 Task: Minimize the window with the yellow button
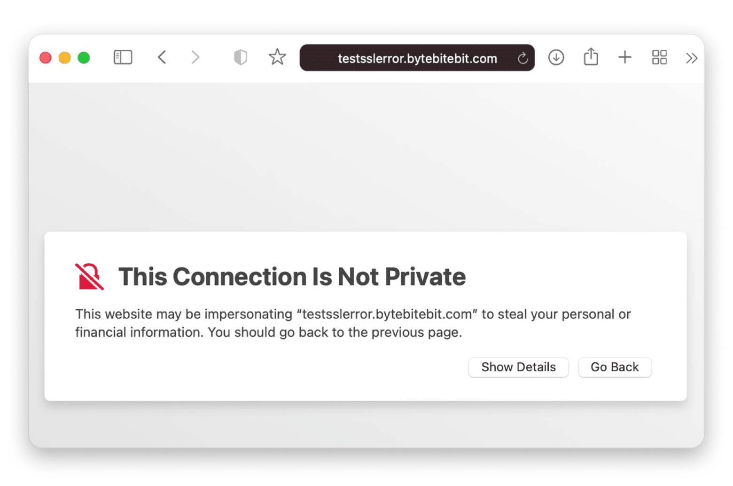point(64,58)
